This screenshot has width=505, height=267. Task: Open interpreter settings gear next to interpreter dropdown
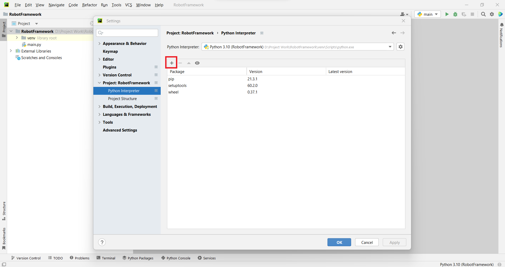point(400,47)
